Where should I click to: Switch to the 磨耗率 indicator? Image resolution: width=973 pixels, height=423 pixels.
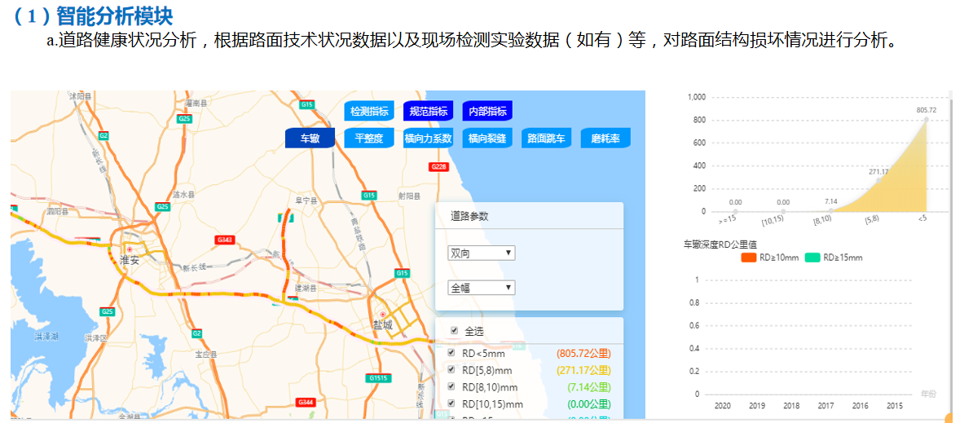tap(605, 139)
